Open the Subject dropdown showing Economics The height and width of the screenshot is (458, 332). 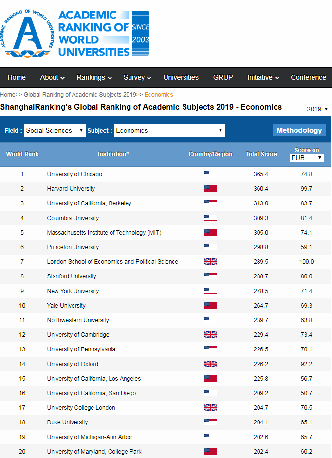169,130
